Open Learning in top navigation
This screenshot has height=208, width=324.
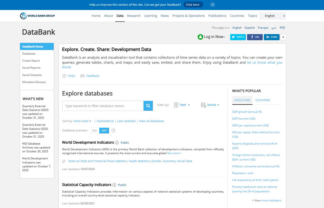click(151, 16)
